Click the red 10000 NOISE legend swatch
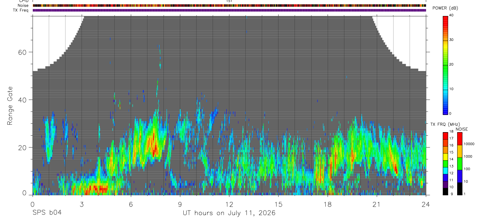Image resolution: width=479 pixels, height=221 pixels. [459, 139]
